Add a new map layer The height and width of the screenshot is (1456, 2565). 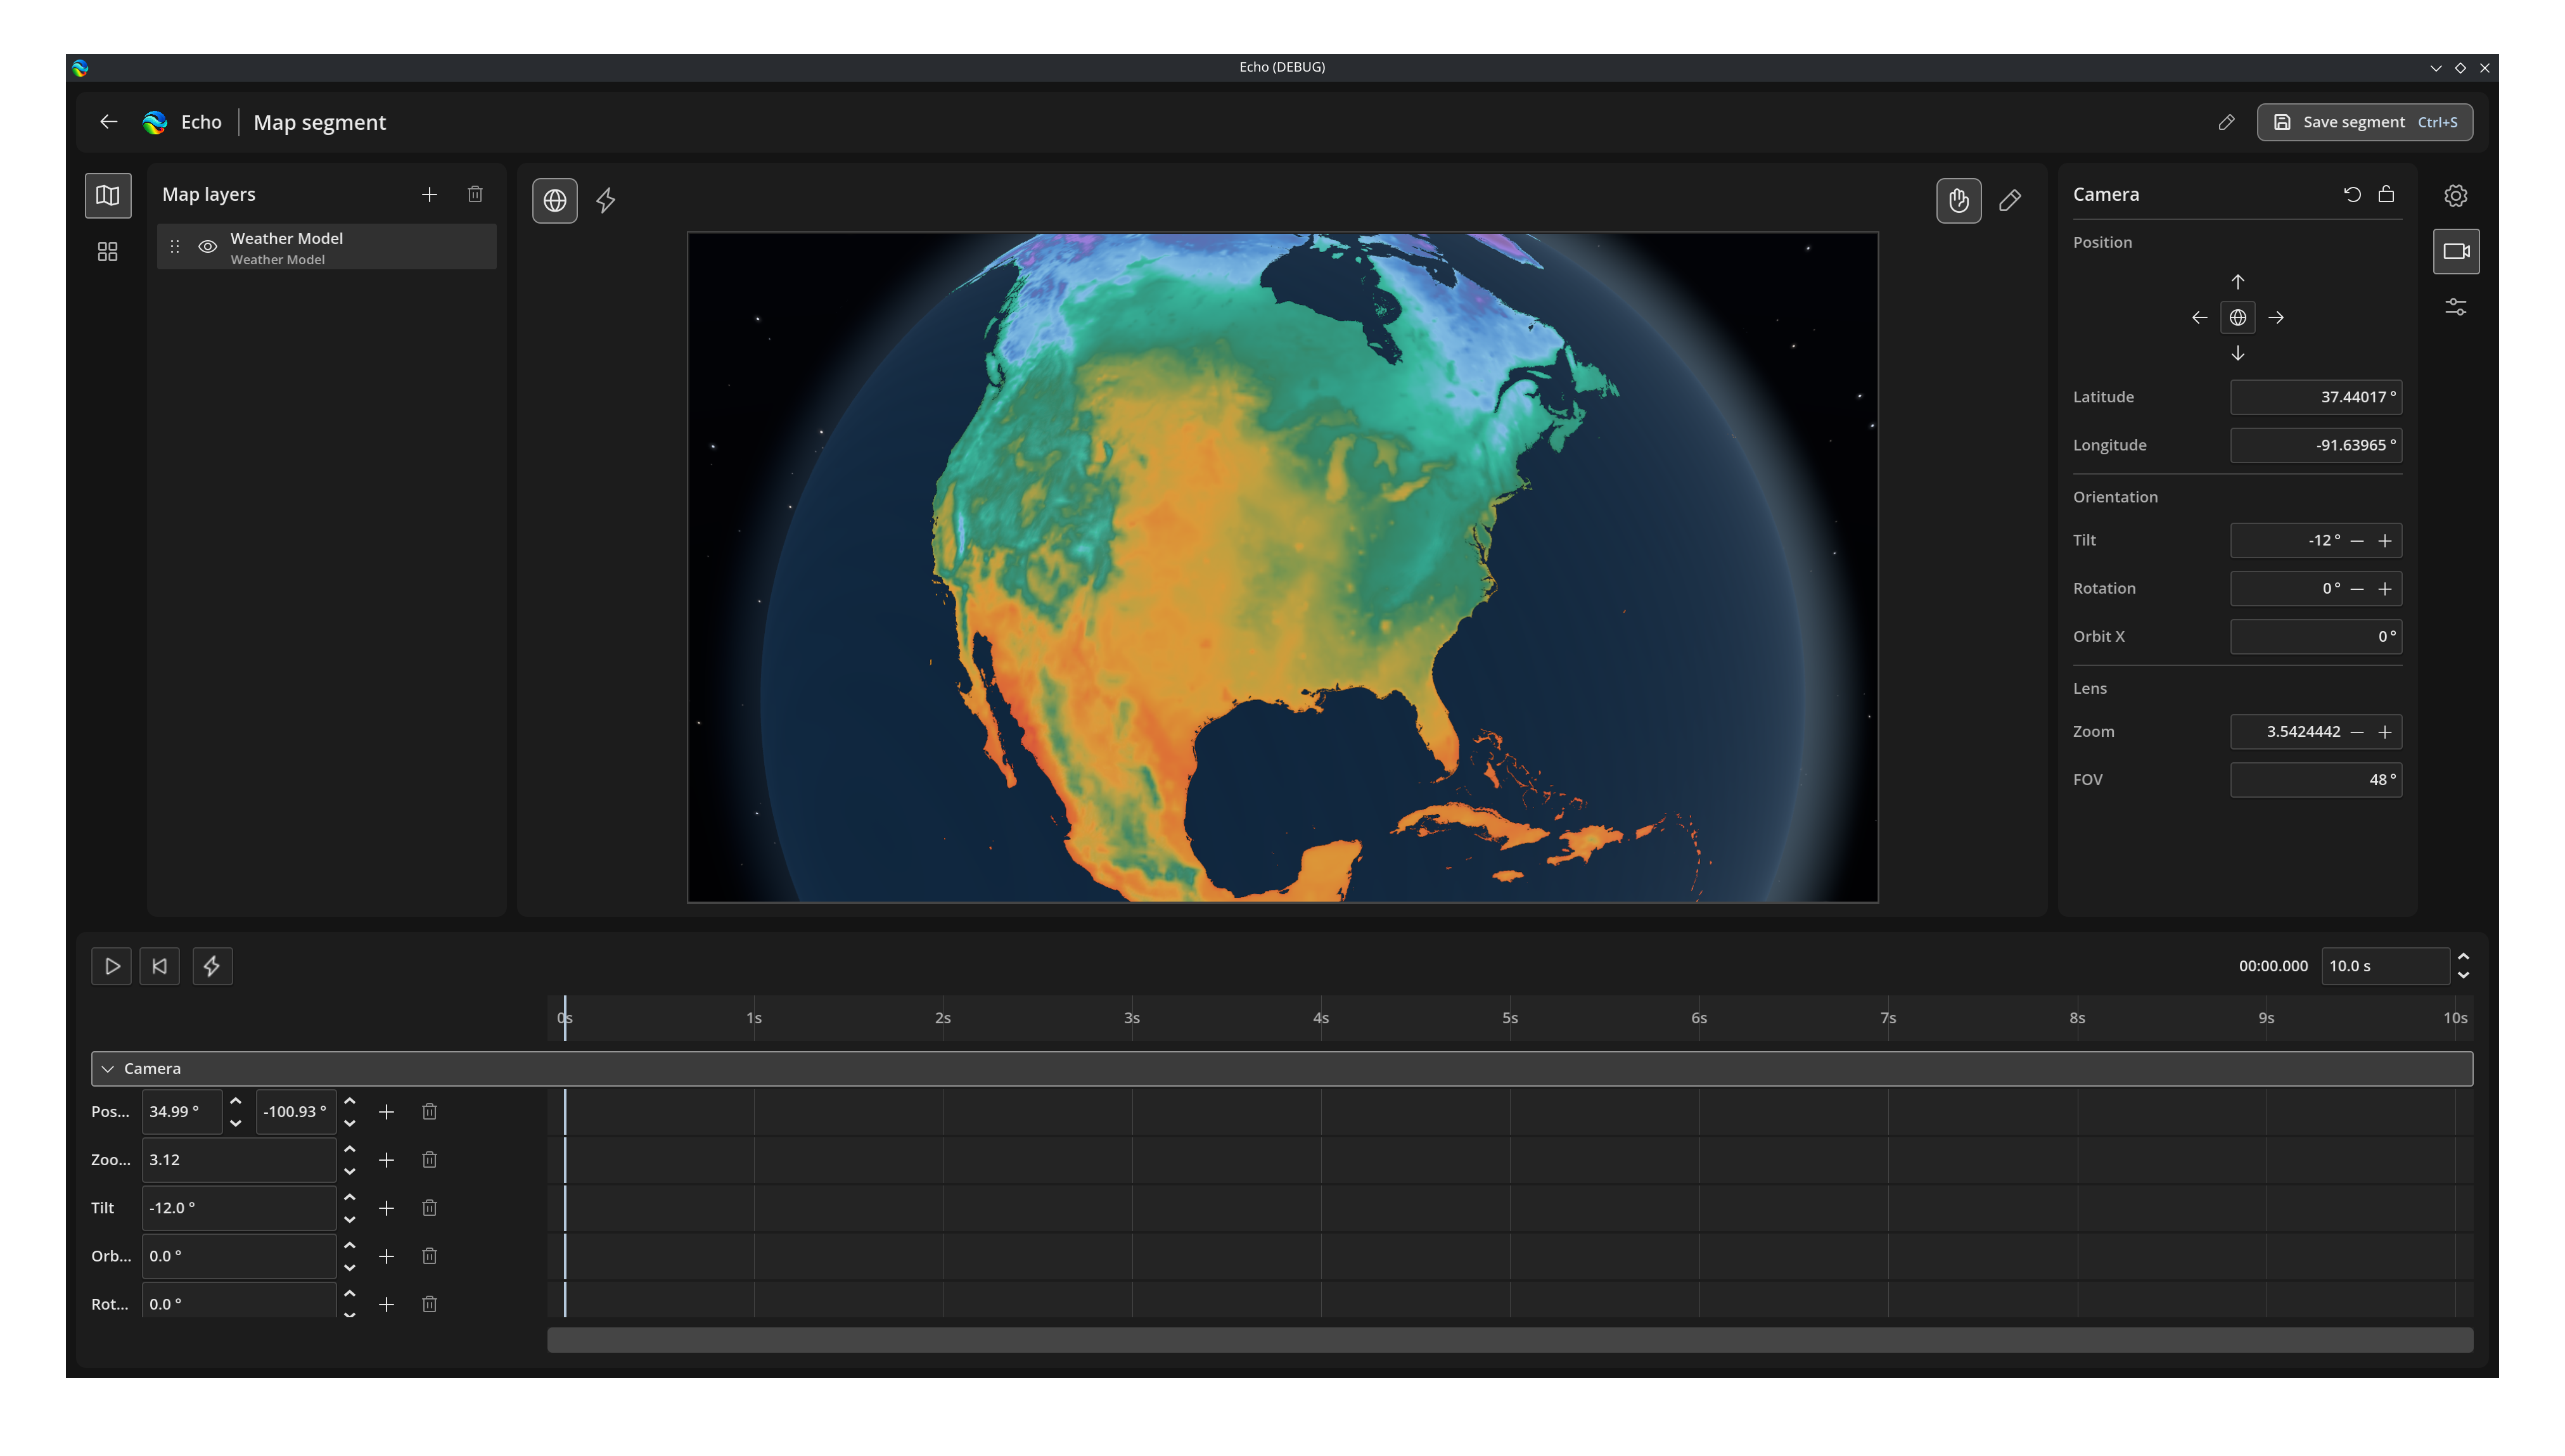point(429,195)
